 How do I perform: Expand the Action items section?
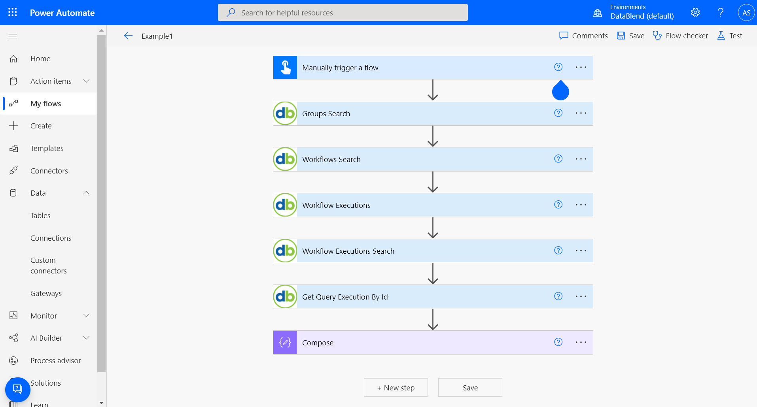coord(86,81)
